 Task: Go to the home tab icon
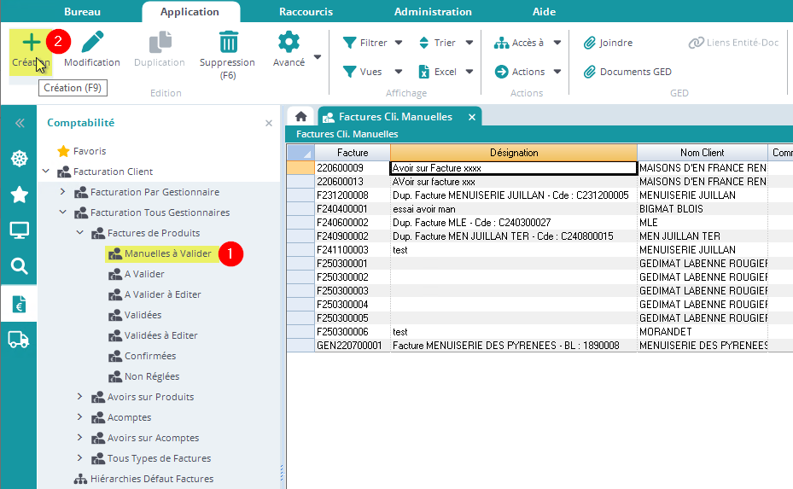tap(300, 117)
